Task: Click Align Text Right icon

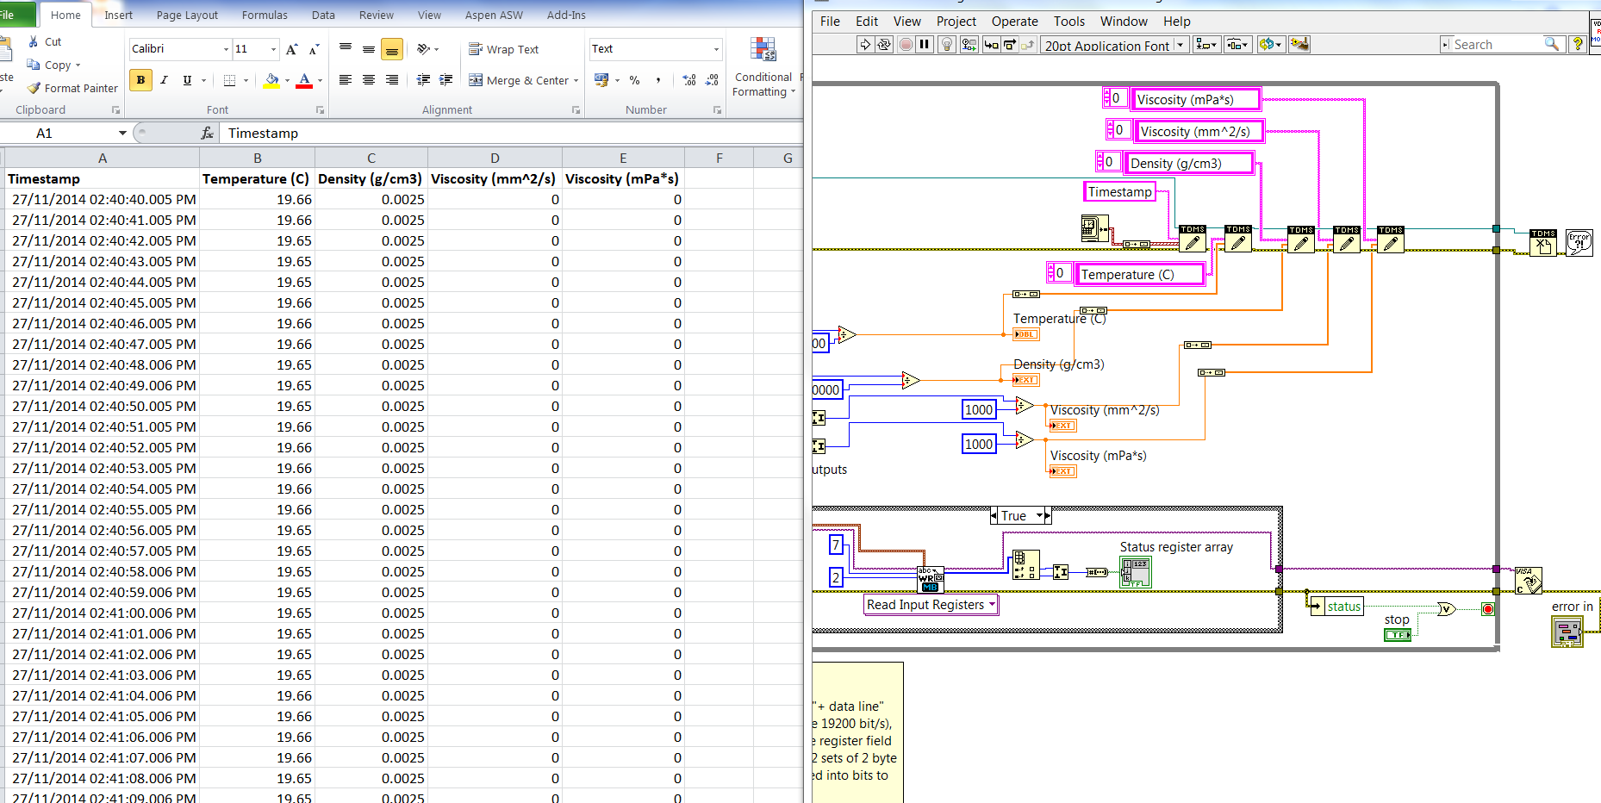Action: click(x=392, y=80)
